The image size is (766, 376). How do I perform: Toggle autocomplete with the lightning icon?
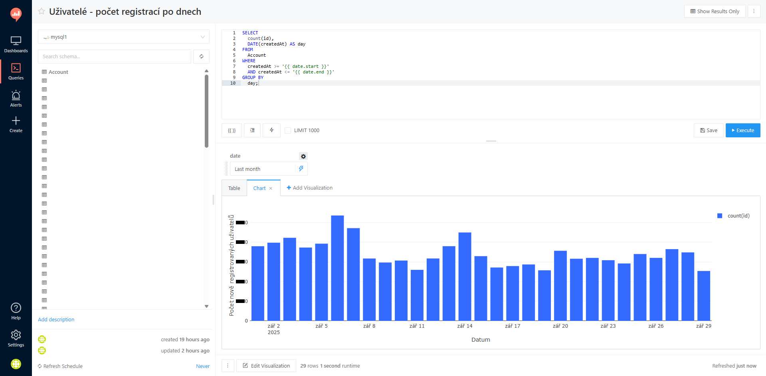(271, 131)
